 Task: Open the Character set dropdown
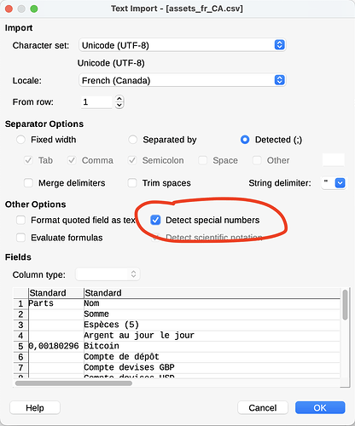click(182, 45)
